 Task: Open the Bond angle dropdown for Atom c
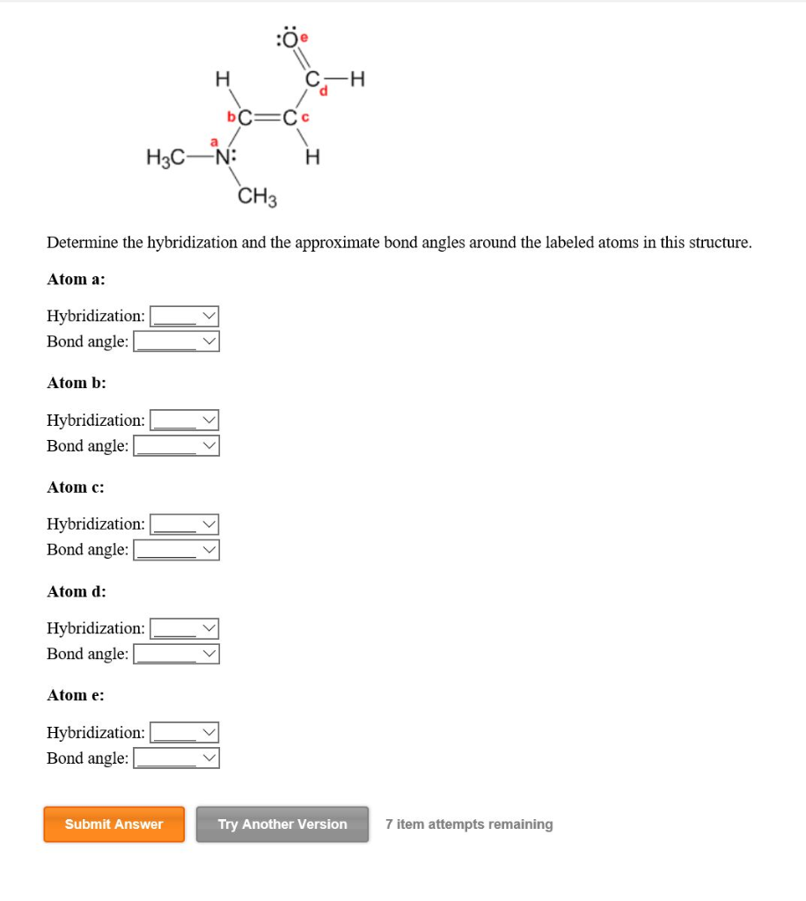click(x=176, y=549)
